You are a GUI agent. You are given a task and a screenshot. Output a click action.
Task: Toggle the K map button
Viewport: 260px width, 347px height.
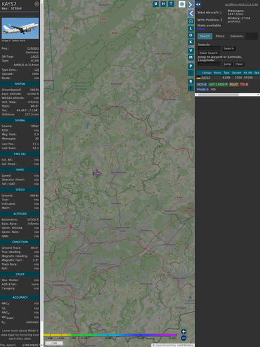(x=191, y=42)
